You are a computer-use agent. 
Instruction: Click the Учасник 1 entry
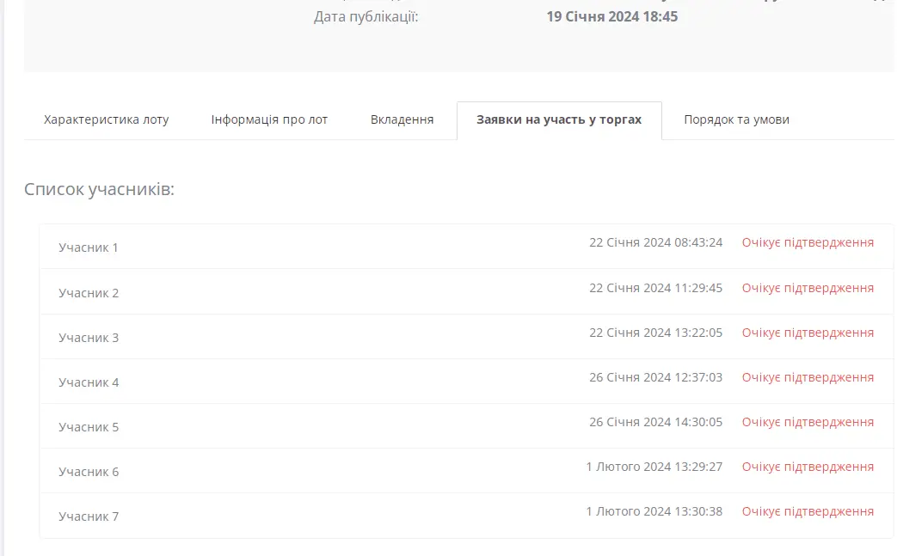click(x=89, y=247)
